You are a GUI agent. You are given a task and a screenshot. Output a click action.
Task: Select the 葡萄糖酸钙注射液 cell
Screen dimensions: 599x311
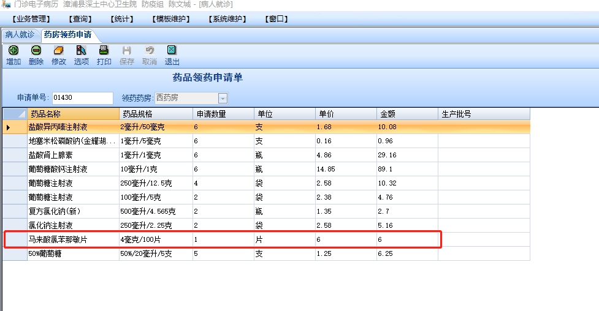(74, 169)
